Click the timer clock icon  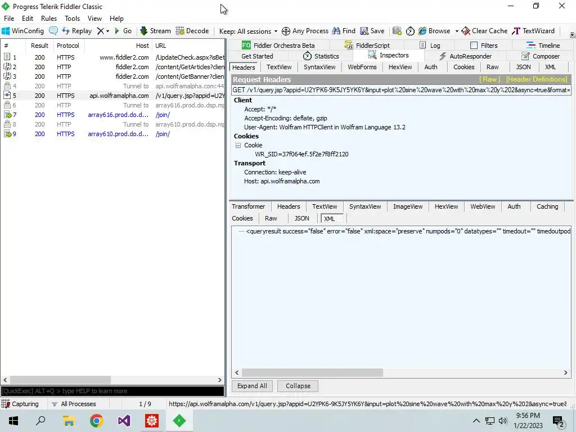click(x=410, y=31)
